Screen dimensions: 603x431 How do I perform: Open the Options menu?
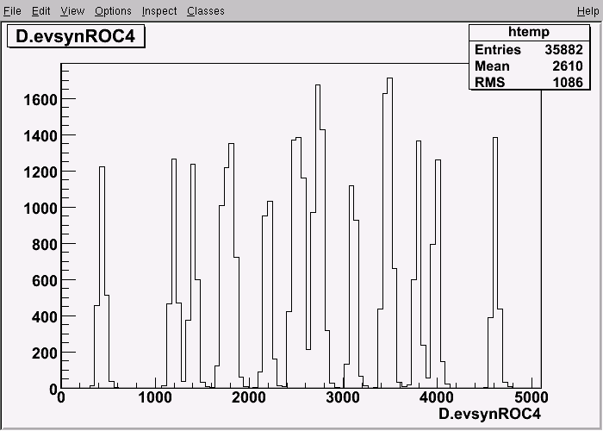[113, 10]
